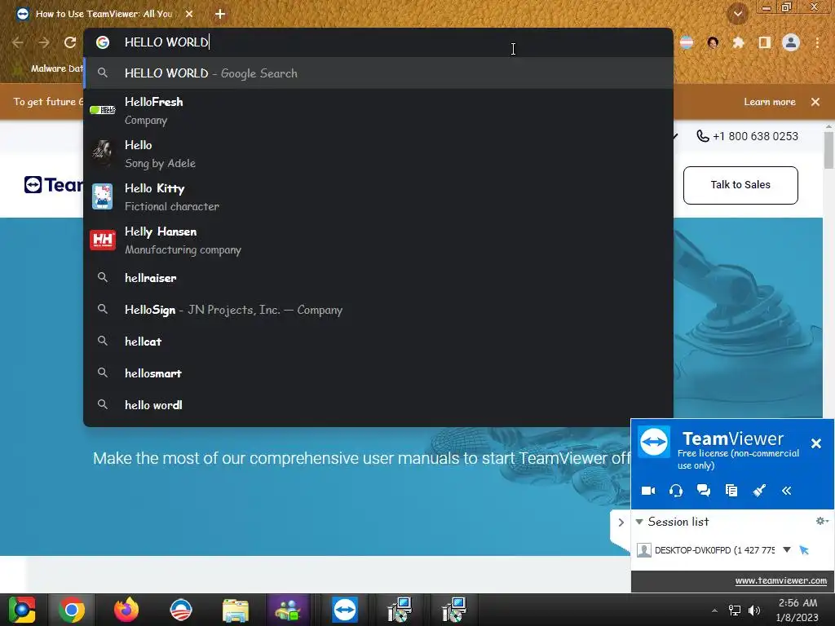
Task: Open Firefox from the taskbar
Action: (x=126, y=610)
